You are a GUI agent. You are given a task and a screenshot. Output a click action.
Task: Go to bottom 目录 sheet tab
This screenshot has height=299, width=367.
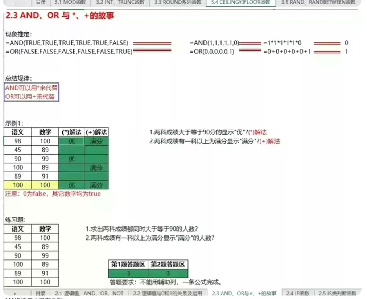[41, 293]
